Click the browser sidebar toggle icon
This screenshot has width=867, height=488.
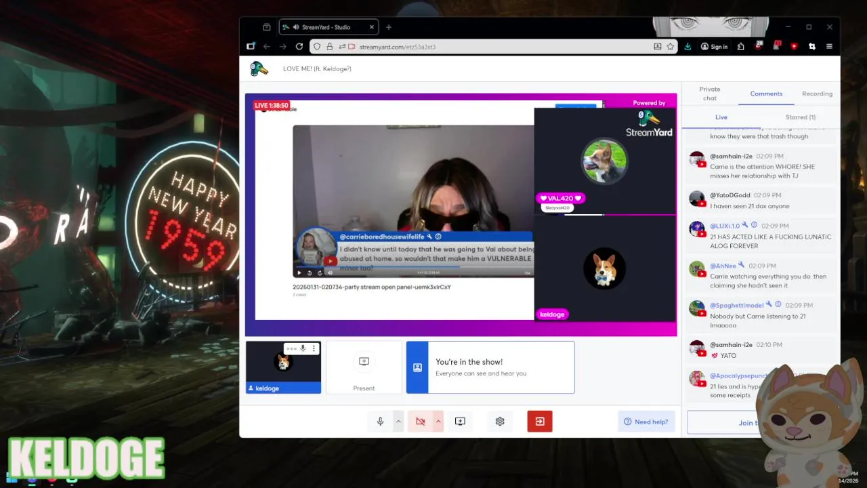point(251,47)
